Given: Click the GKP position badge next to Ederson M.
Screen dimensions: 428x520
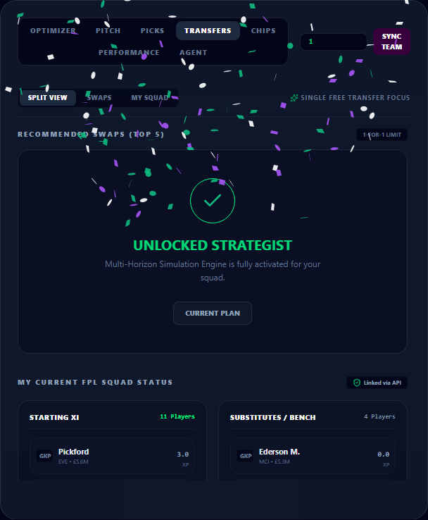Looking at the screenshot, I should pyautogui.click(x=246, y=456).
